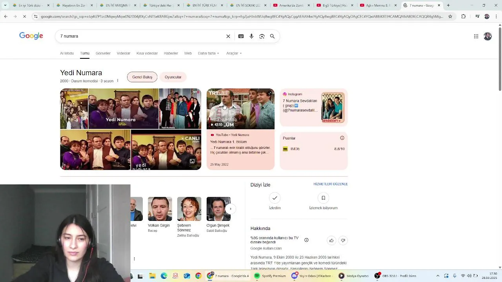Open Instagram 7 Numara Sevdalıları card
This screenshot has width=502, height=282.
[314, 107]
